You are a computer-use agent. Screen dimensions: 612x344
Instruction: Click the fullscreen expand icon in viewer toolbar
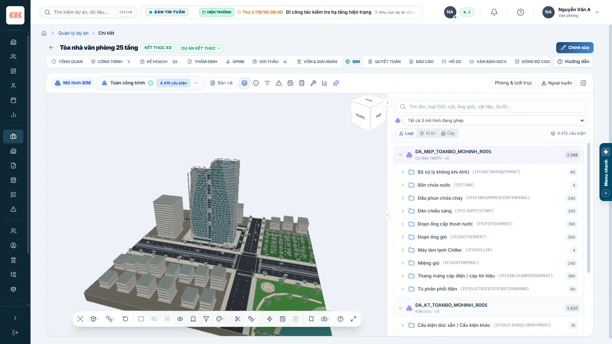tap(353, 319)
